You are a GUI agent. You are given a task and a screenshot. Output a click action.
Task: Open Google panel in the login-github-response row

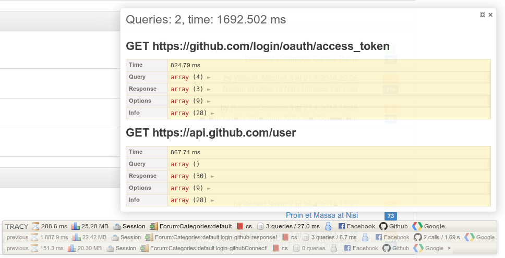(479, 237)
